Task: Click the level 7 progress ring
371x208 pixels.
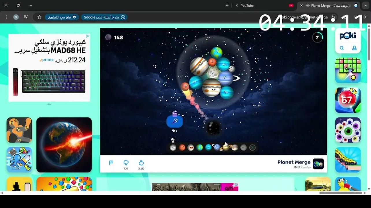Action: (317, 38)
